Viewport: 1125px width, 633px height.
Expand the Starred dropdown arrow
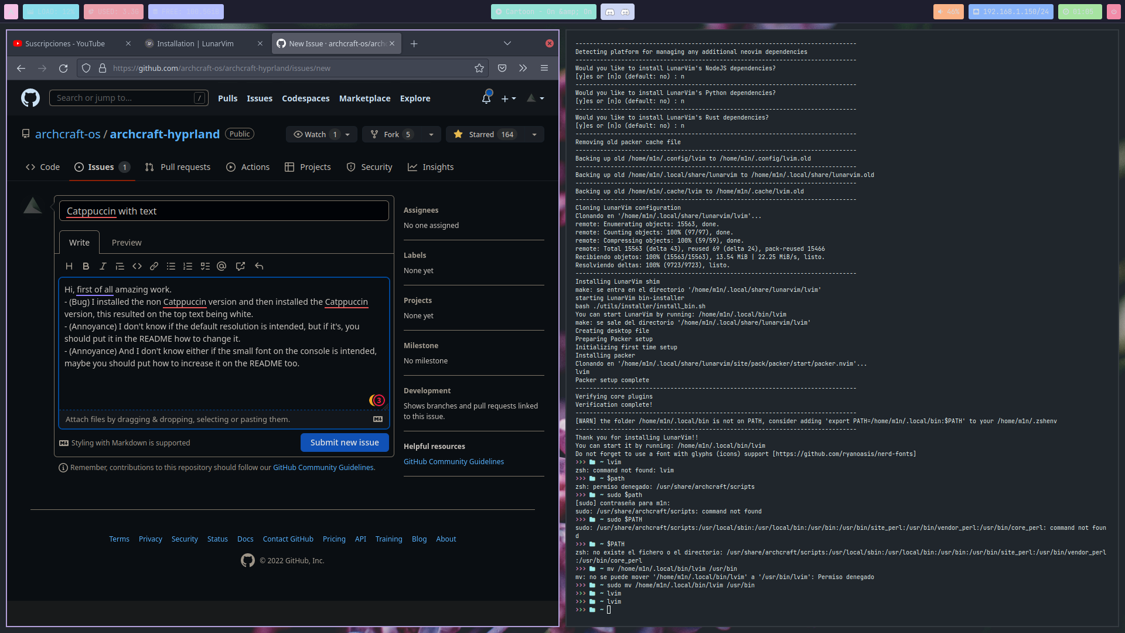tap(533, 134)
